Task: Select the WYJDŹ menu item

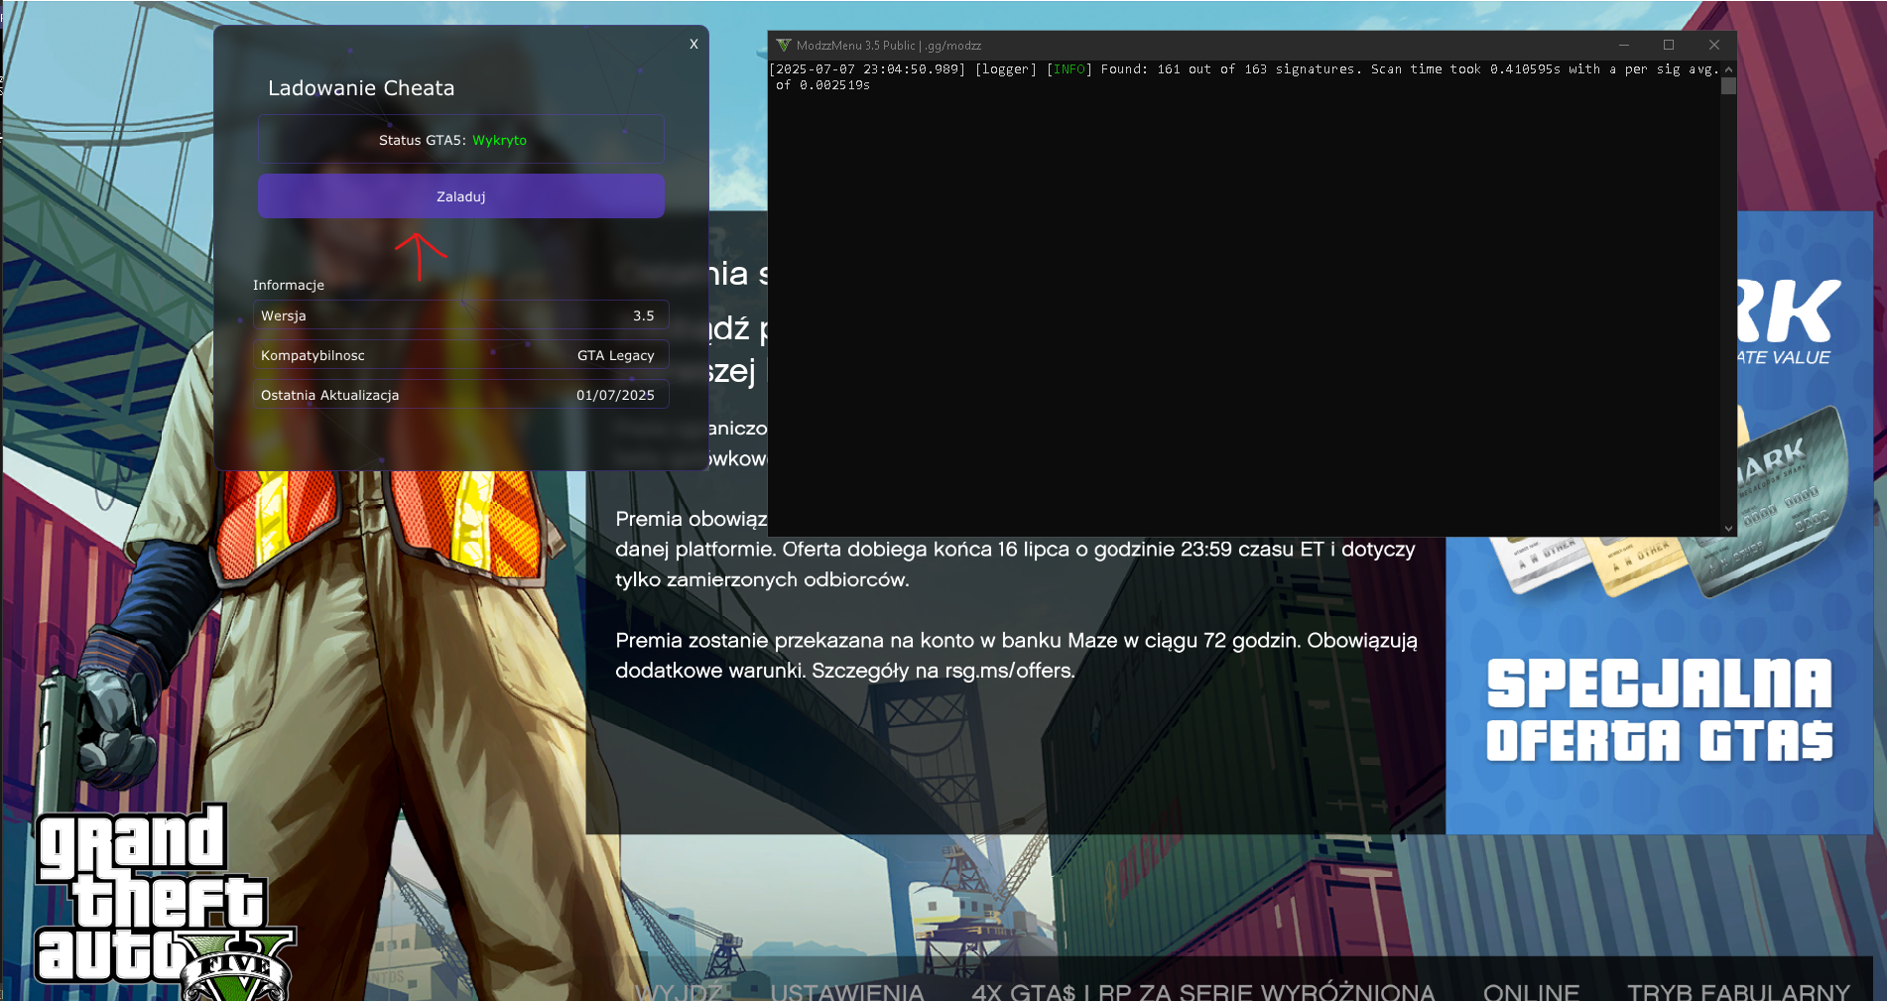Action: tap(679, 991)
